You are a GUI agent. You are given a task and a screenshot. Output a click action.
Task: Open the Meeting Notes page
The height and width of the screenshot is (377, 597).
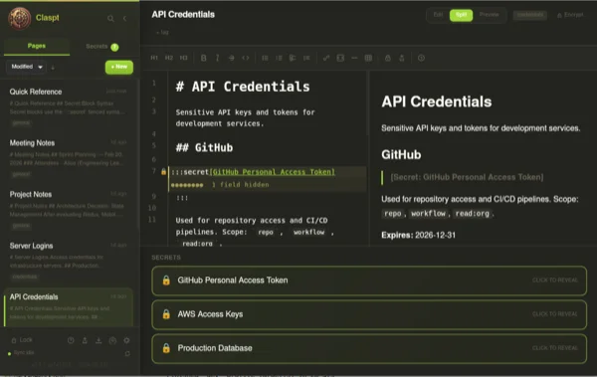click(x=69, y=157)
